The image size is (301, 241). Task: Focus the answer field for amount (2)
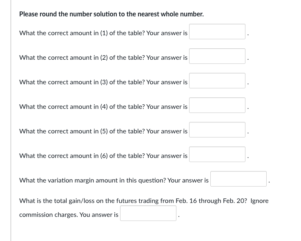pyautogui.click(x=217, y=56)
